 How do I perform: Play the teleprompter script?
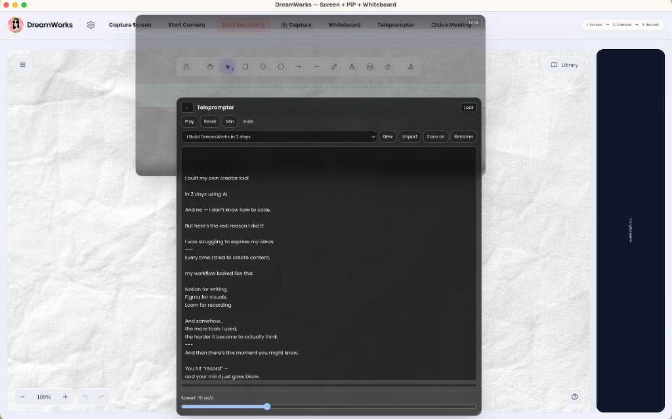coord(190,122)
